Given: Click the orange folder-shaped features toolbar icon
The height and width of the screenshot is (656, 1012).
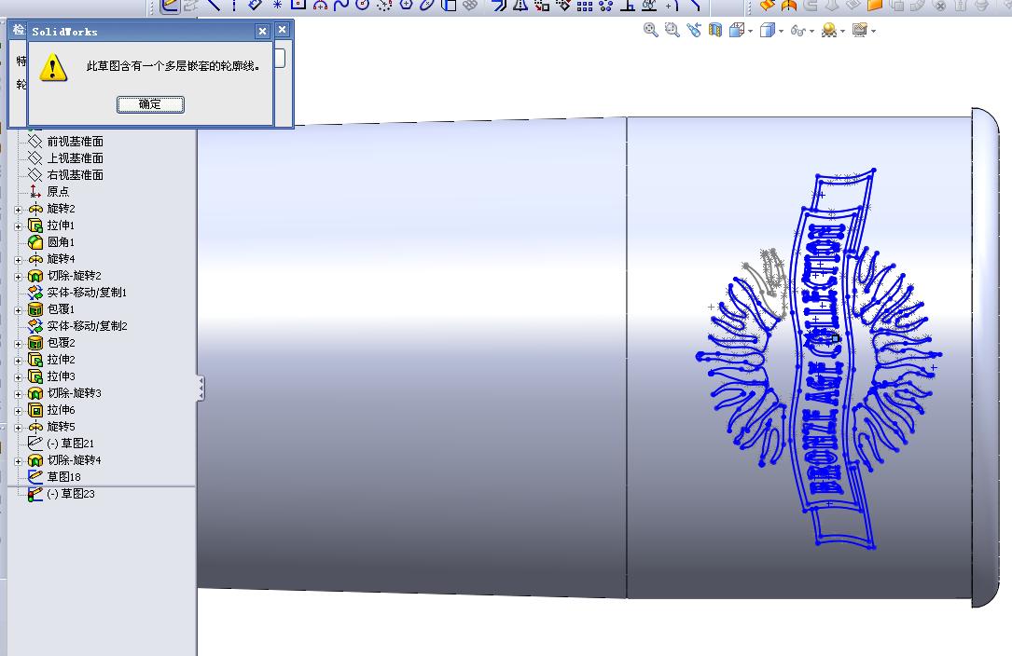Looking at the screenshot, I should pyautogui.click(x=875, y=6).
